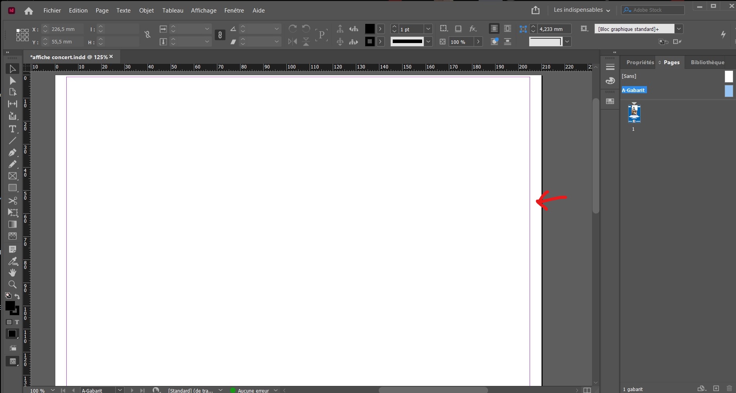The width and height of the screenshot is (736, 393).
Task: Expand the stroke style dropdown
Action: tap(429, 42)
